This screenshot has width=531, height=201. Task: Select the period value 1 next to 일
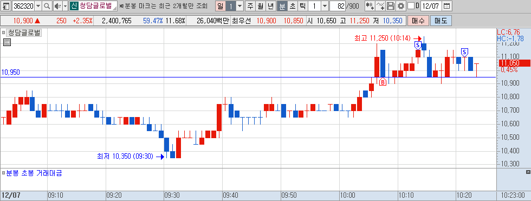pos(230,6)
